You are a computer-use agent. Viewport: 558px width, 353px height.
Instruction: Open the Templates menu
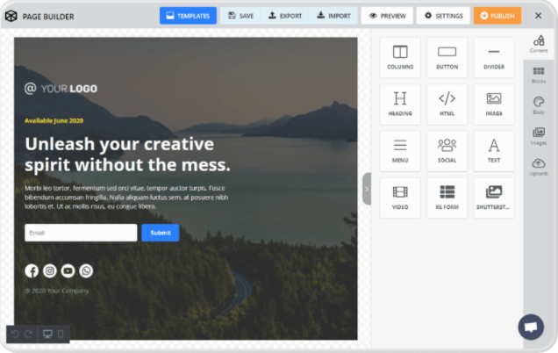tap(188, 16)
